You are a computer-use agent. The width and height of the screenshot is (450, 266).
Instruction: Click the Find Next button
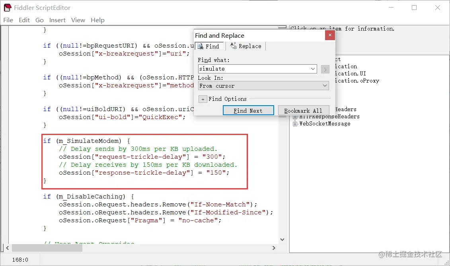[x=248, y=110]
